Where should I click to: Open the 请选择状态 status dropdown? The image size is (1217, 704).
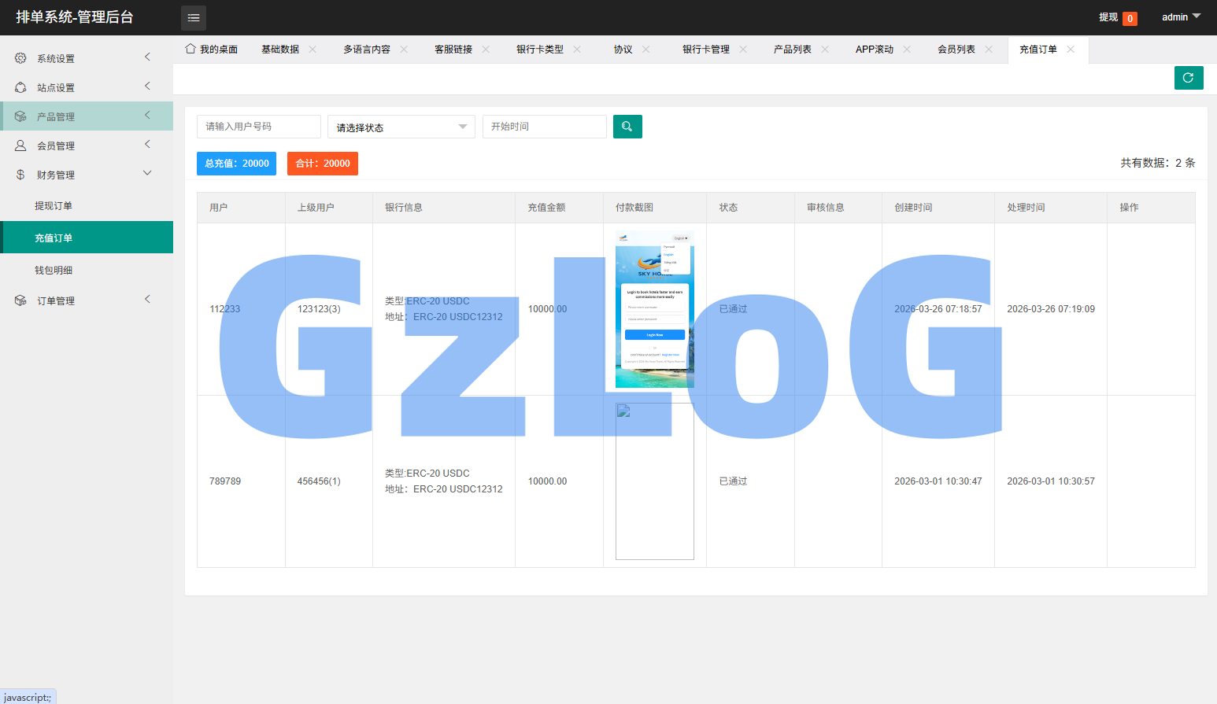click(x=401, y=127)
